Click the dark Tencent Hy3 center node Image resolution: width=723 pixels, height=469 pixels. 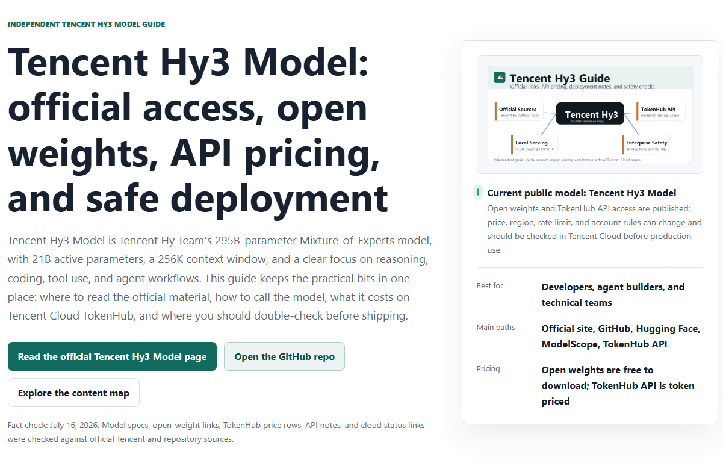click(x=590, y=114)
